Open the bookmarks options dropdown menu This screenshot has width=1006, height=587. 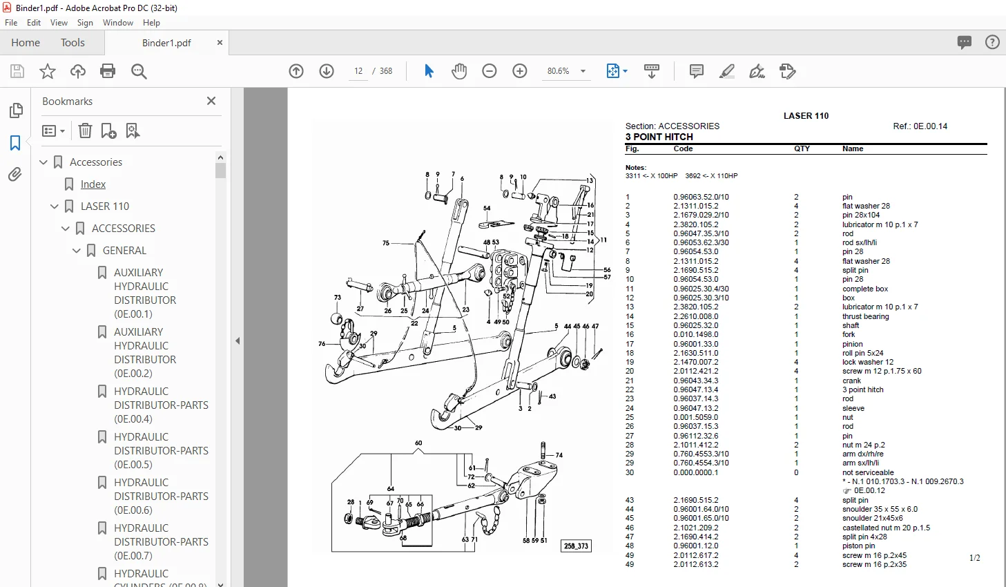54,131
